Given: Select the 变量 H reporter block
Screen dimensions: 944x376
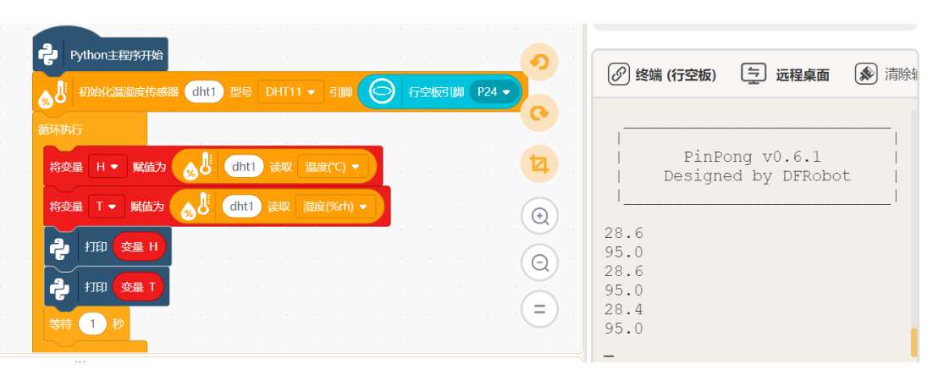Looking at the screenshot, I should [x=139, y=247].
